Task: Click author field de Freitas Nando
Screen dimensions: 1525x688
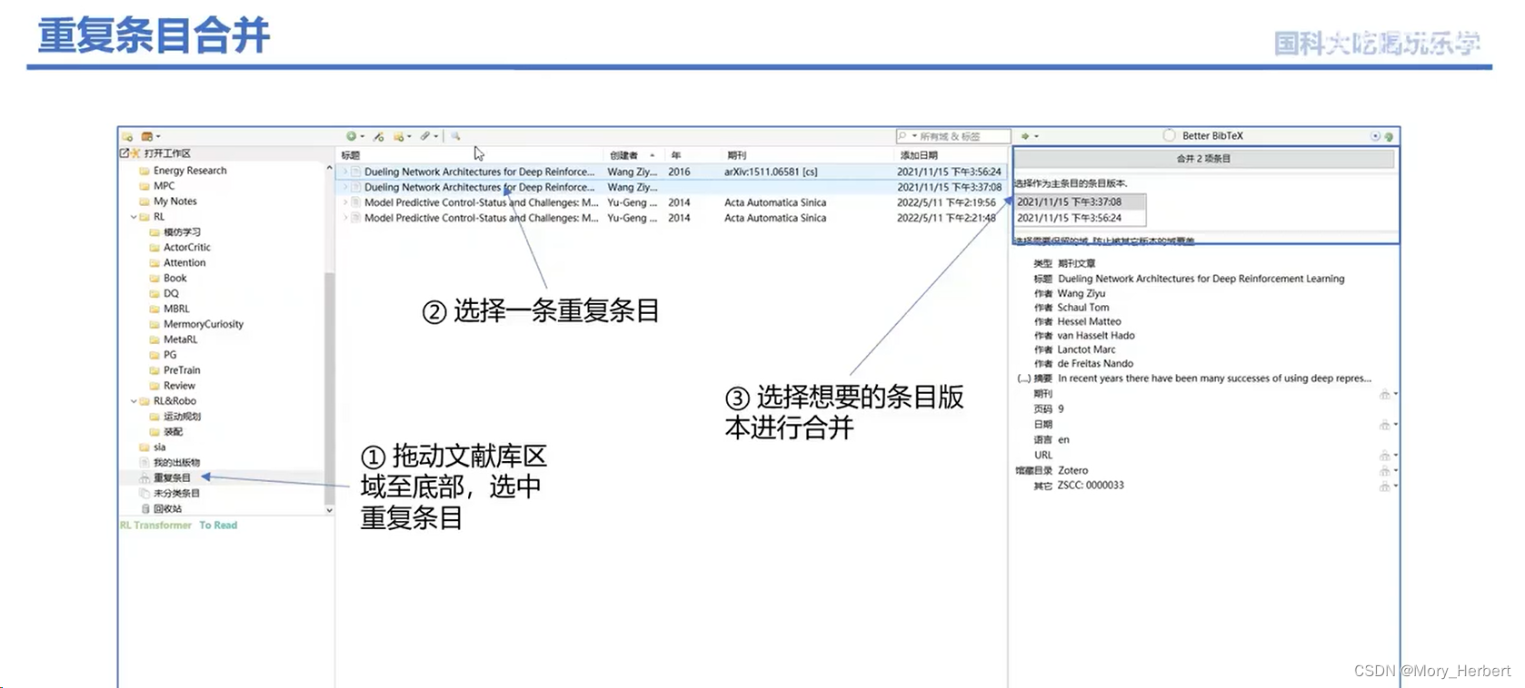Action: 1095,364
